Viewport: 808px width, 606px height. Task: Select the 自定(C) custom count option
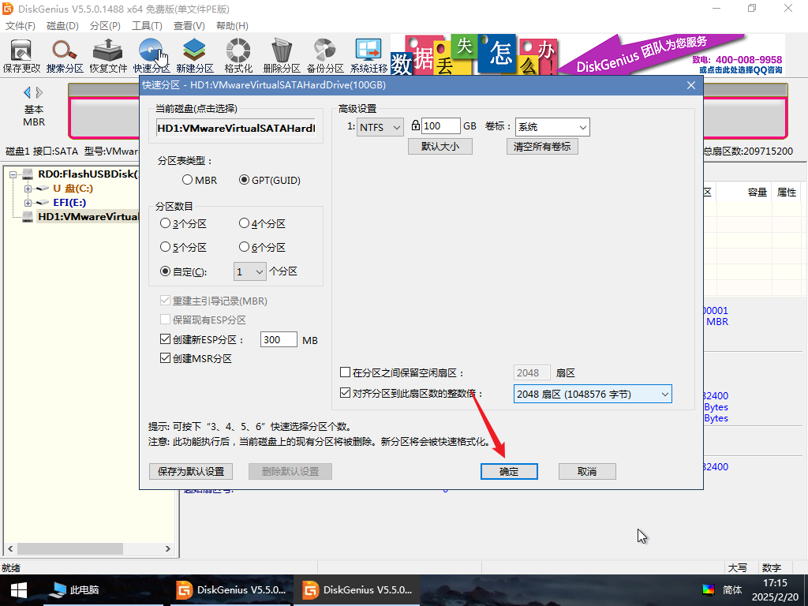[x=183, y=271]
